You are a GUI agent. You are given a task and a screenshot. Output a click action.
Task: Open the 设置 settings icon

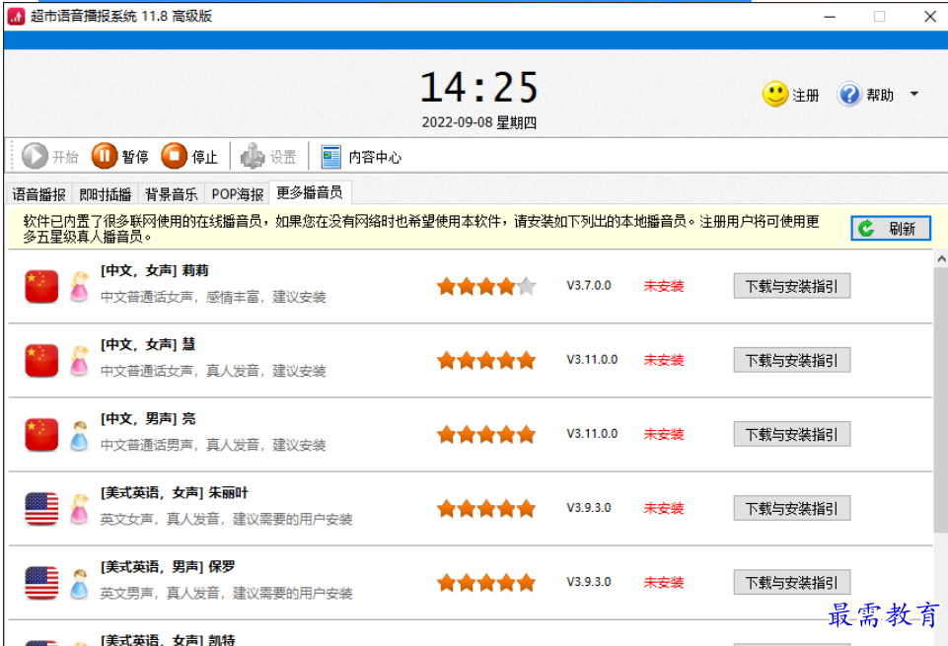[x=253, y=156]
